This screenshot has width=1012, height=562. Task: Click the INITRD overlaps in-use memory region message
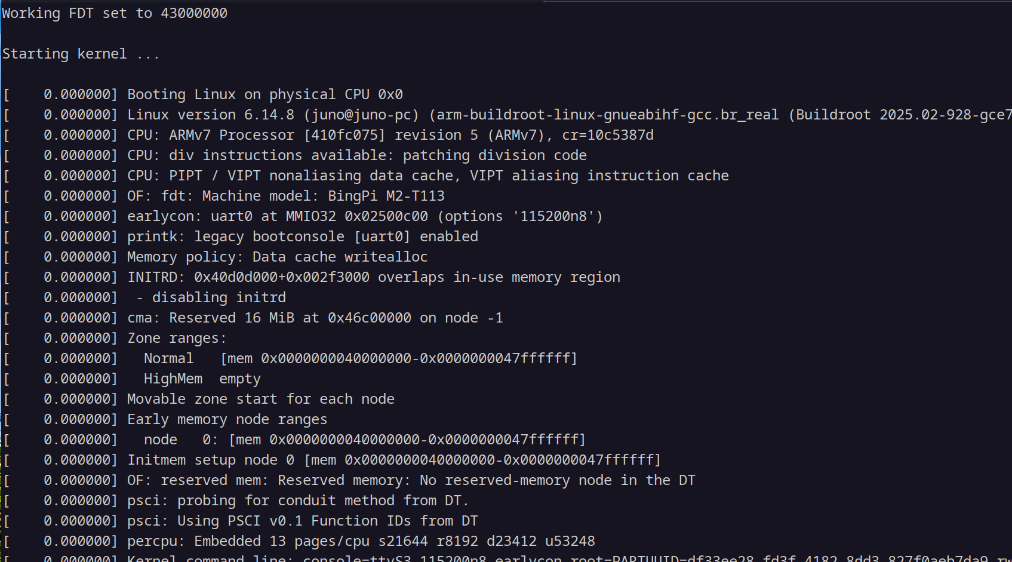(x=374, y=277)
